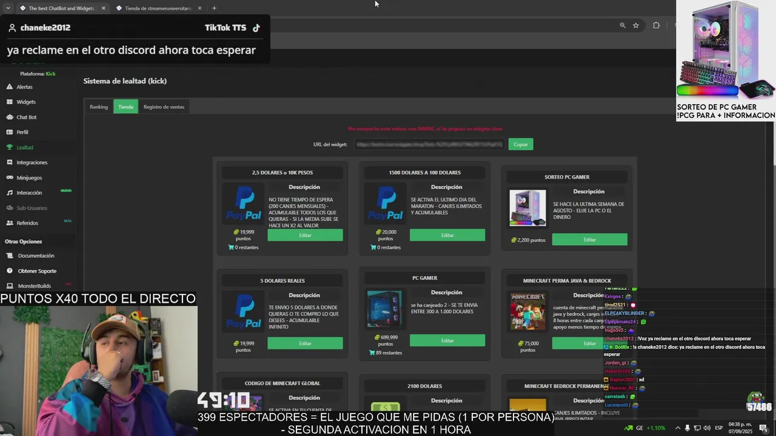Image resolution: width=776 pixels, height=436 pixels.
Task: Click the microphone tray icon
Action: click(x=687, y=428)
